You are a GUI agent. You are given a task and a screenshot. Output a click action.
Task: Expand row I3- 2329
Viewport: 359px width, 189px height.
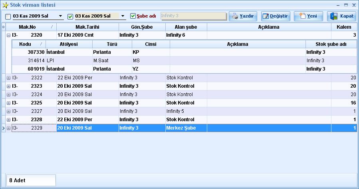[8, 128]
